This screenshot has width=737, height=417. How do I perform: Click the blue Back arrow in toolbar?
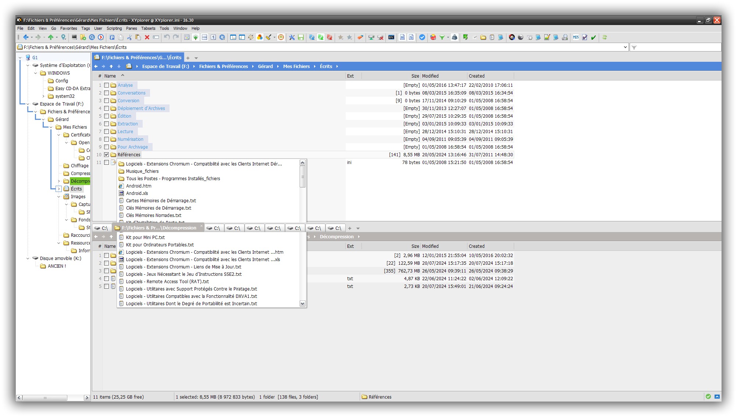click(25, 37)
